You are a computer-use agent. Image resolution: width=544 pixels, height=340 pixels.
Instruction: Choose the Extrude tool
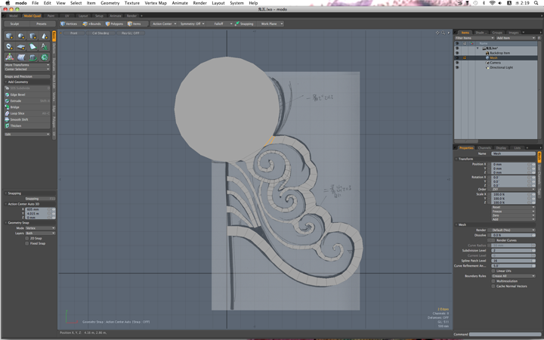point(27,100)
